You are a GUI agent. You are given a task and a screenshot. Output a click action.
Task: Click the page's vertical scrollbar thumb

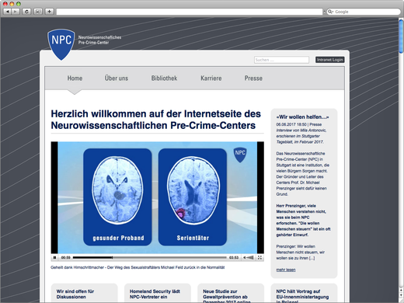[401, 36]
